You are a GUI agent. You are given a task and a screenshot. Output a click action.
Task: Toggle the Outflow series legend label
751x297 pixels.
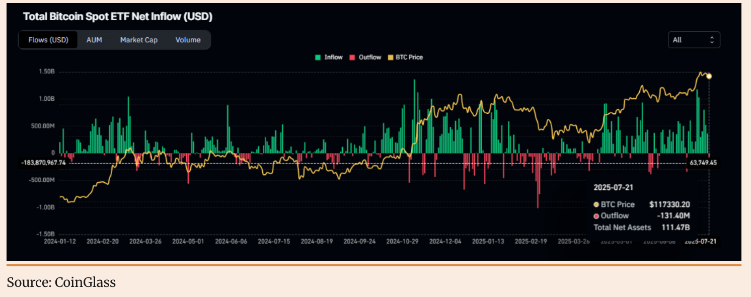369,57
